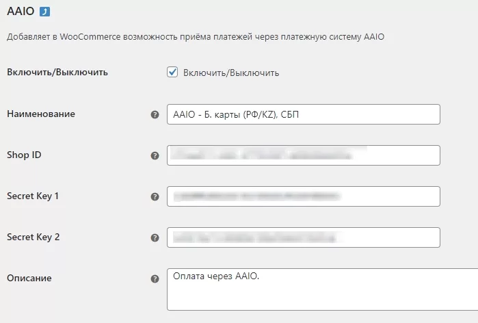Screen dimensions: 478x323
Task: Click the bold Secret Key 2 label
Action: (33, 237)
